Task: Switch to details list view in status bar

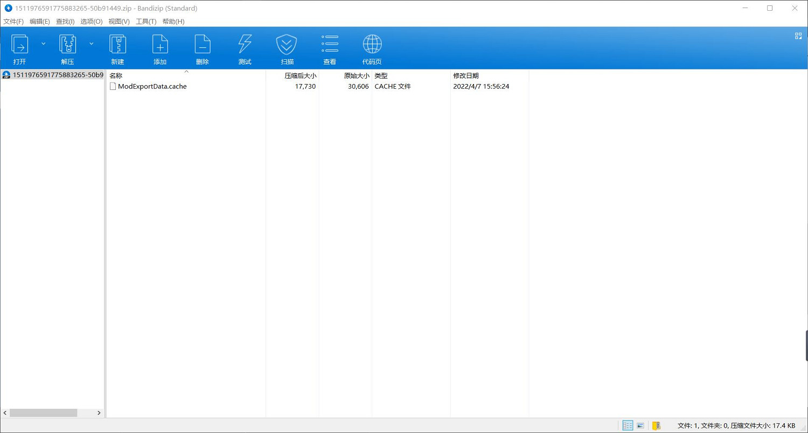Action: [628, 425]
